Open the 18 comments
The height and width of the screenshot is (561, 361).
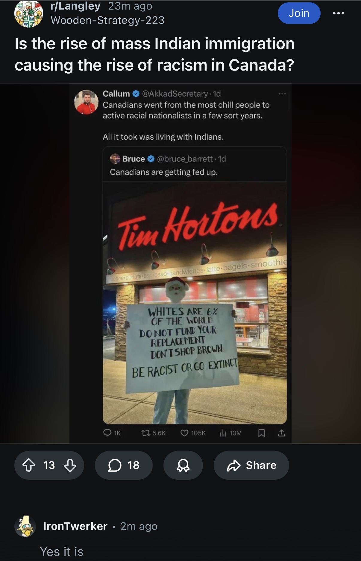pos(124,465)
